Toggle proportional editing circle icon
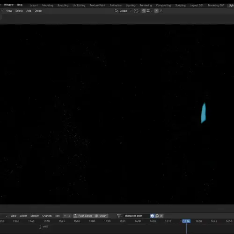 (156, 11)
